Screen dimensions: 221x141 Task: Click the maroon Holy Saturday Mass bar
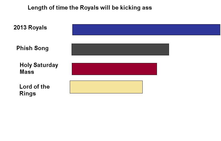[114, 69]
